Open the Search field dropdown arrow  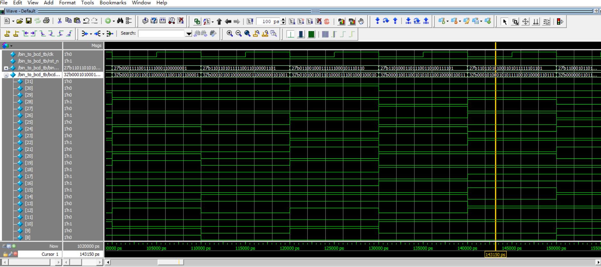click(189, 34)
